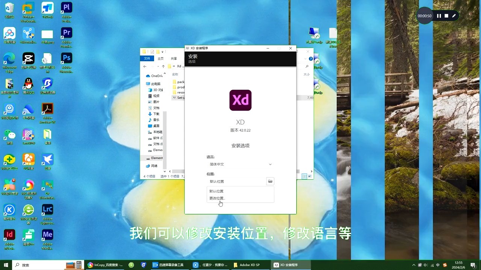Pause the screen recording
Viewport: 481px width, 270px height.
439,16
